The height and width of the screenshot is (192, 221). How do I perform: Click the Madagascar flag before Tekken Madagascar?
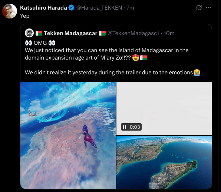39,33
